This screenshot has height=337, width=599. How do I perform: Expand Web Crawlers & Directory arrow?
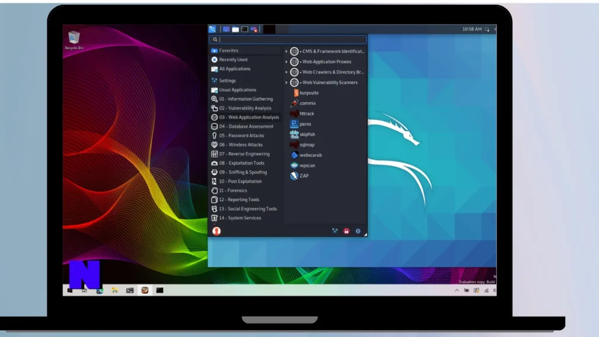coord(286,72)
